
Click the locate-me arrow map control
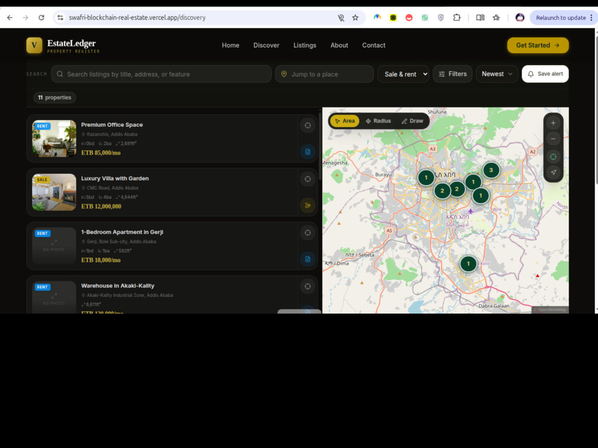click(553, 172)
